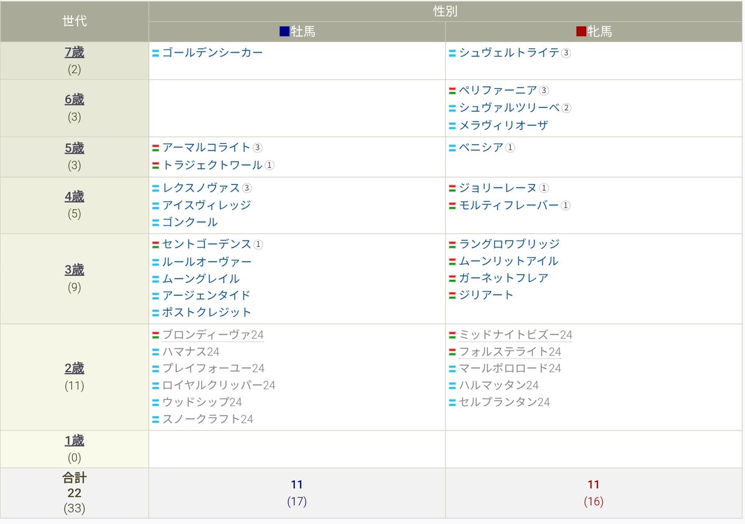Open horse モルティフレーバー

pyautogui.click(x=509, y=205)
